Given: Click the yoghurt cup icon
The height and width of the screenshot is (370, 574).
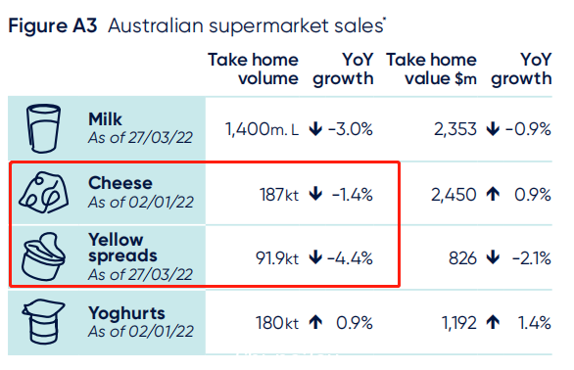Looking at the screenshot, I should [43, 322].
